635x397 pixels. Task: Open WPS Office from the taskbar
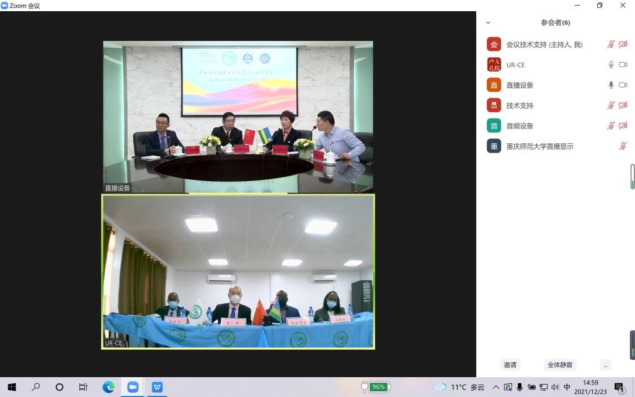tap(157, 387)
